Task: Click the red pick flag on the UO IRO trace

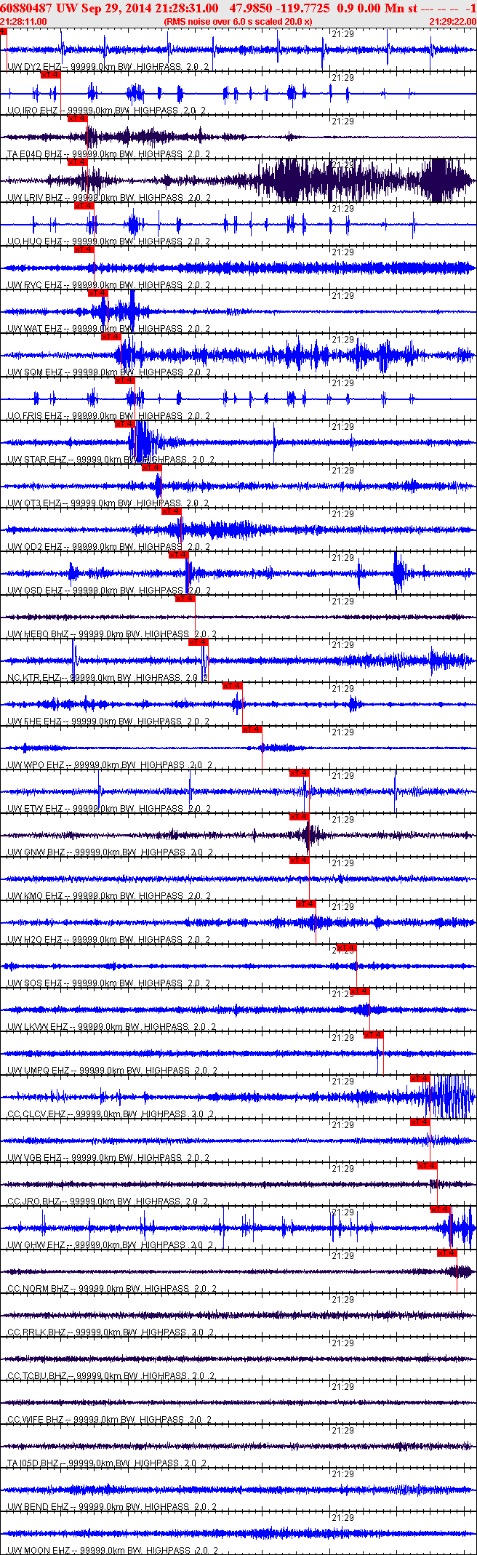Action: [50, 74]
